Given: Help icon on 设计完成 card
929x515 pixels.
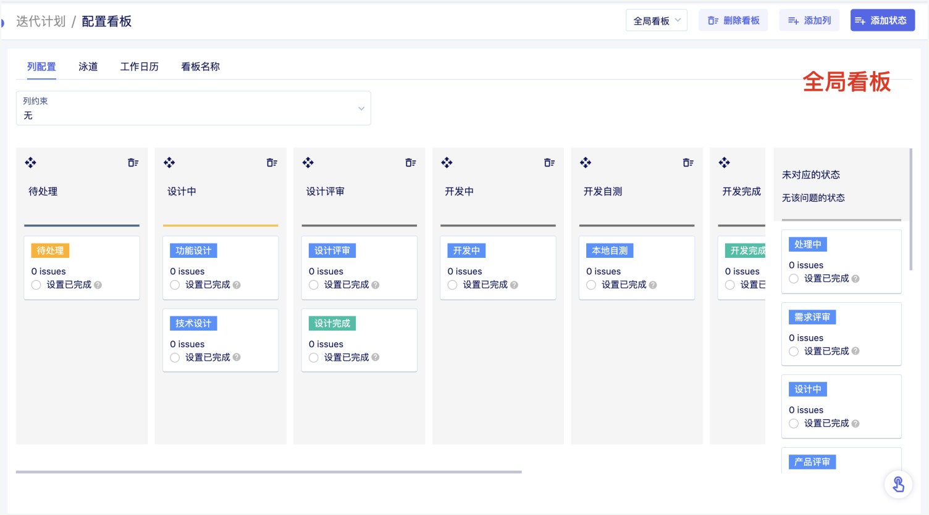Looking at the screenshot, I should click(x=376, y=358).
